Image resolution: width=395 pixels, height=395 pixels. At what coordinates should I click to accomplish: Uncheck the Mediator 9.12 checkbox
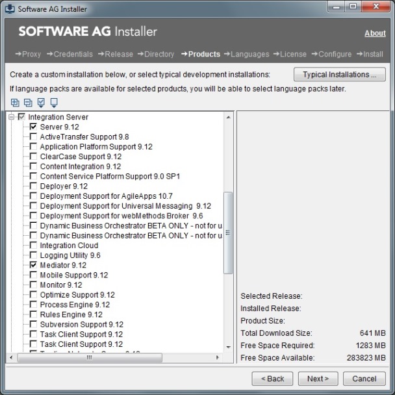[x=33, y=265]
